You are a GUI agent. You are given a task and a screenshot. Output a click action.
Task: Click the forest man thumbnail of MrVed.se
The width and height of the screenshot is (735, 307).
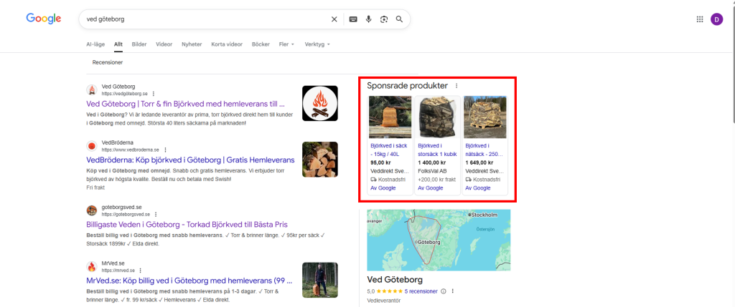coord(319,280)
